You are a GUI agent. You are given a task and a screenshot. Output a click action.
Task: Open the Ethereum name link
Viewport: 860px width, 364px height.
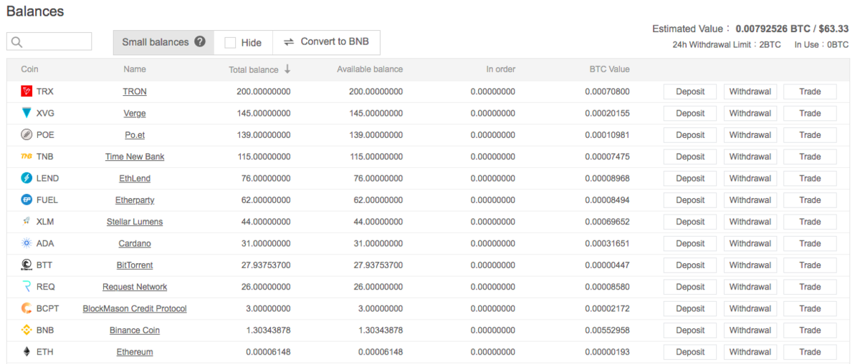pos(135,352)
